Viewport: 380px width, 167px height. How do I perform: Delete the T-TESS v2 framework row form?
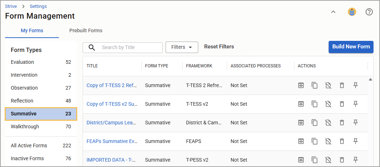point(342,104)
